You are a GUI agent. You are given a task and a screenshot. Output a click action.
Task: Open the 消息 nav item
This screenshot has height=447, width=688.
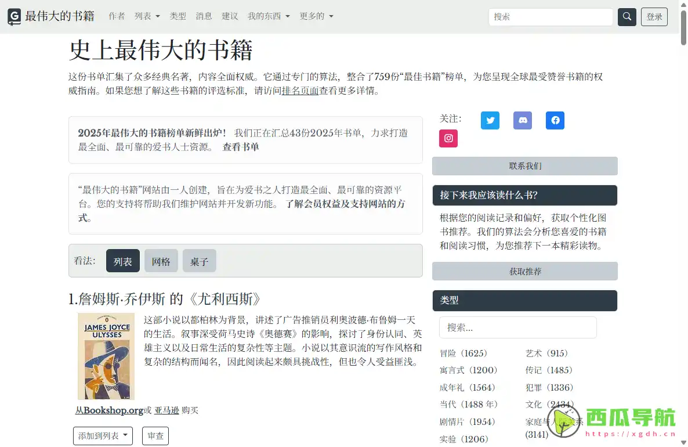204,16
